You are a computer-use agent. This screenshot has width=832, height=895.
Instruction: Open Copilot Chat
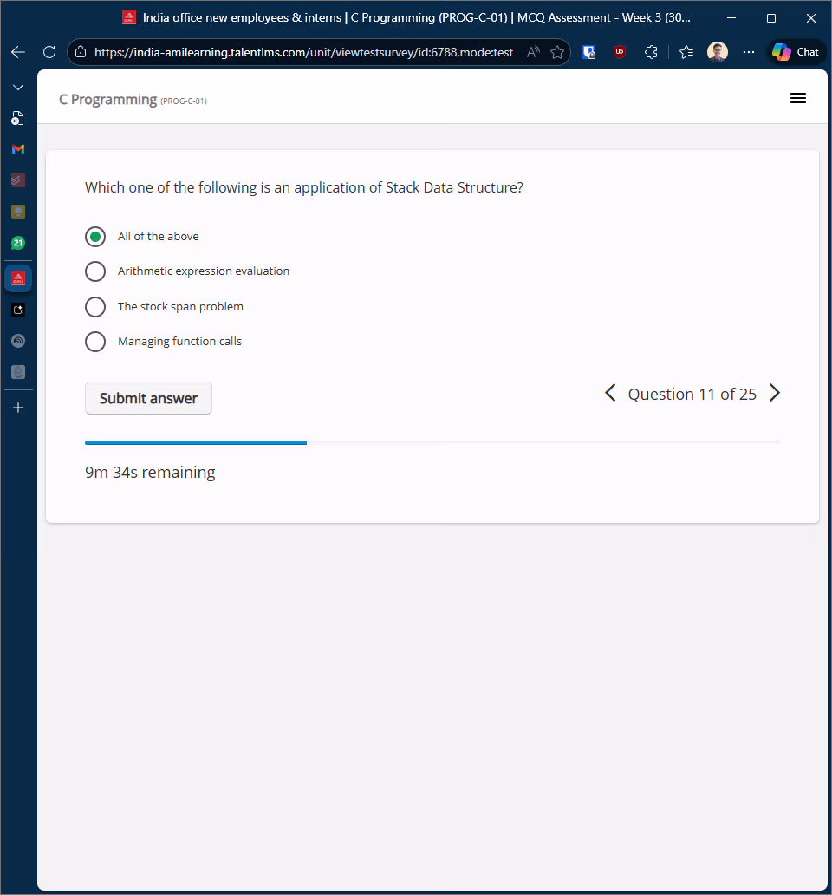click(x=796, y=52)
